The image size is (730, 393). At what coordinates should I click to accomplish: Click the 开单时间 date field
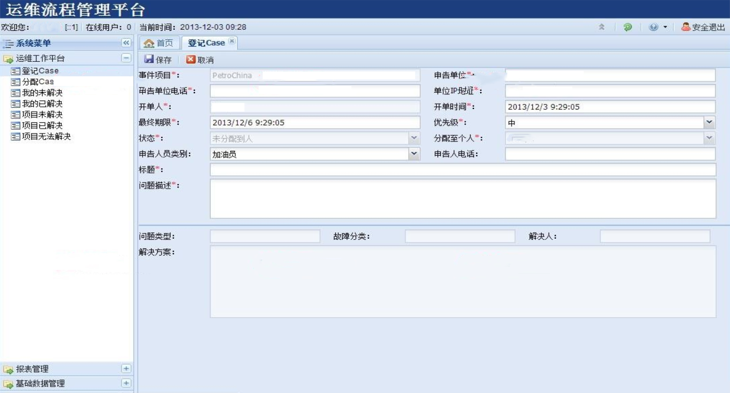(610, 107)
